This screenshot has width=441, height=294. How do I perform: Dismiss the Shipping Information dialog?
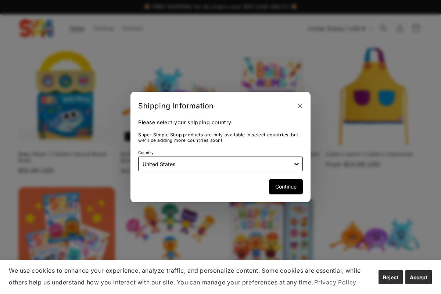pyautogui.click(x=300, y=106)
